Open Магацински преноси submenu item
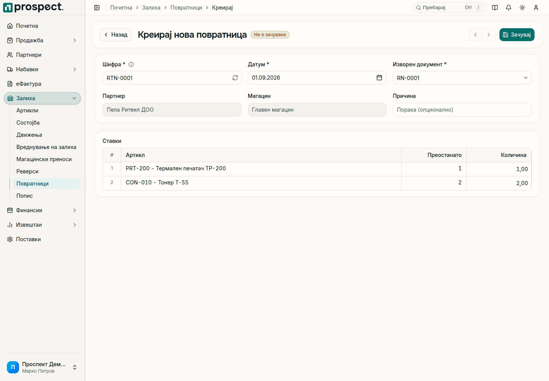 pos(47,159)
